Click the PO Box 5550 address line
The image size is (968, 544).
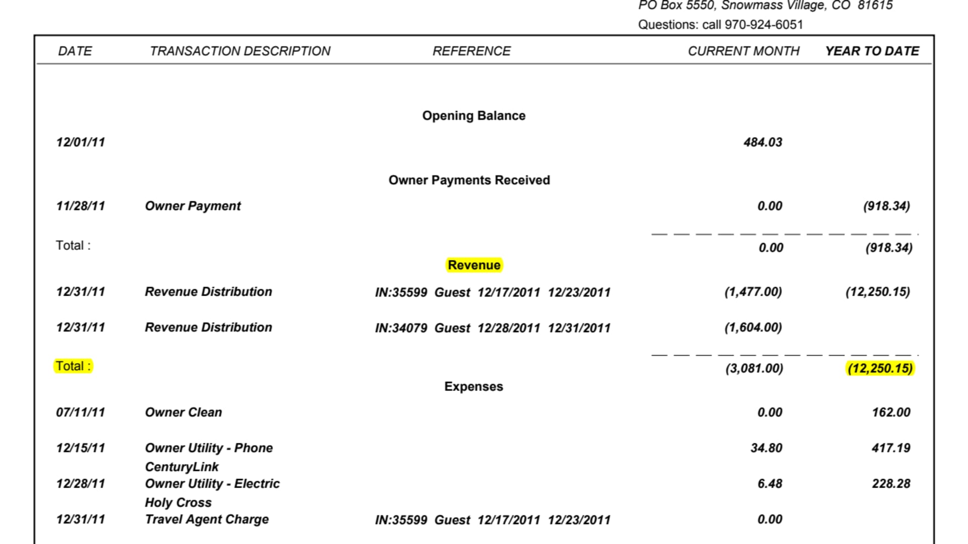[765, 6]
